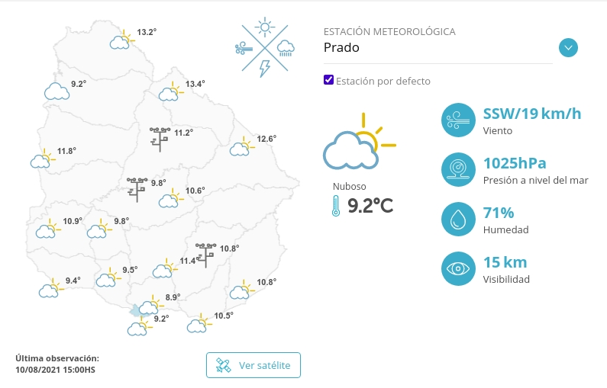
Task: Click the weather map type icon
Action: (266, 48)
